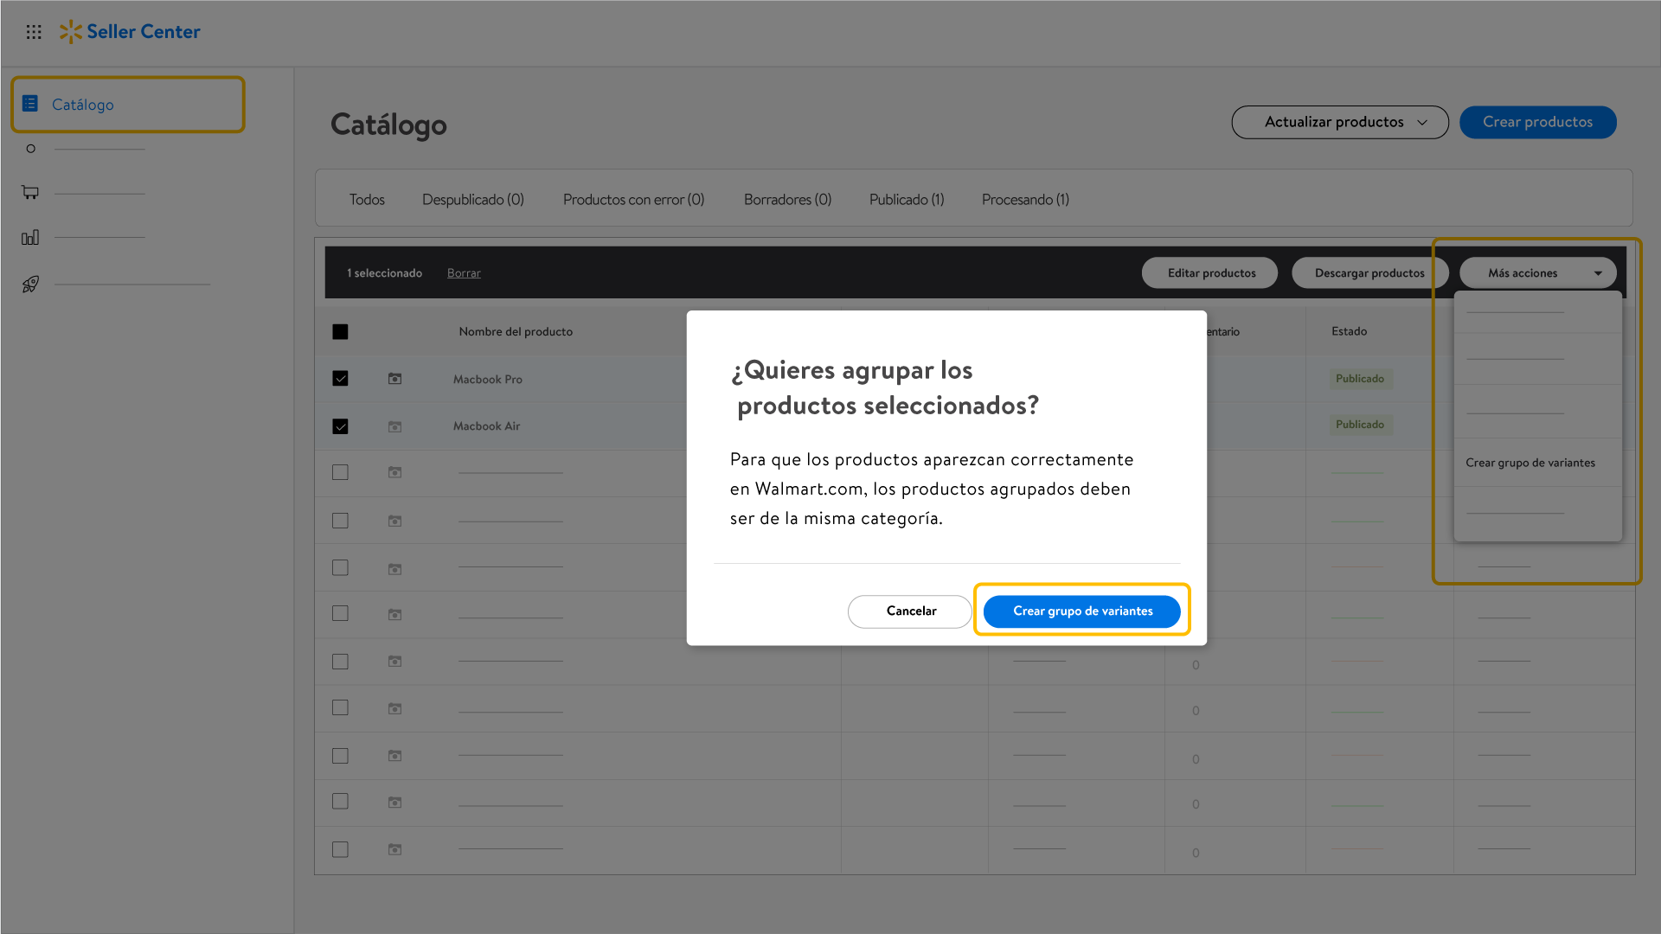Uncheck the Macbook Air checkbox

340,426
